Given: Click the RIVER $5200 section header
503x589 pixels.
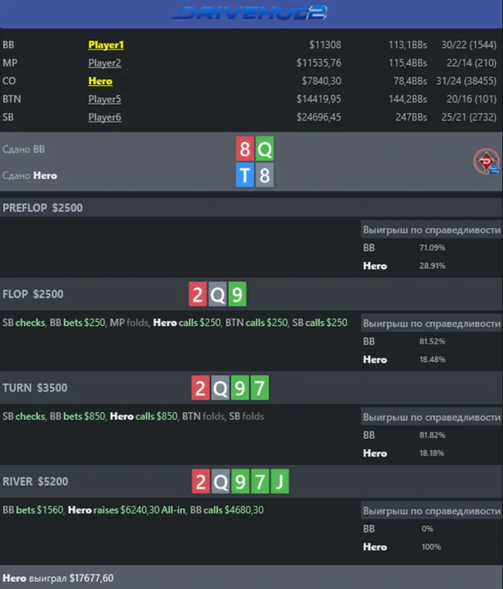Looking at the screenshot, I should click(35, 482).
